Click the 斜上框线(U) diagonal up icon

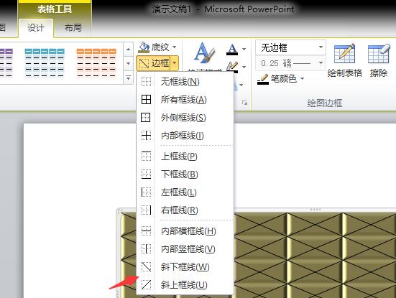(x=146, y=285)
